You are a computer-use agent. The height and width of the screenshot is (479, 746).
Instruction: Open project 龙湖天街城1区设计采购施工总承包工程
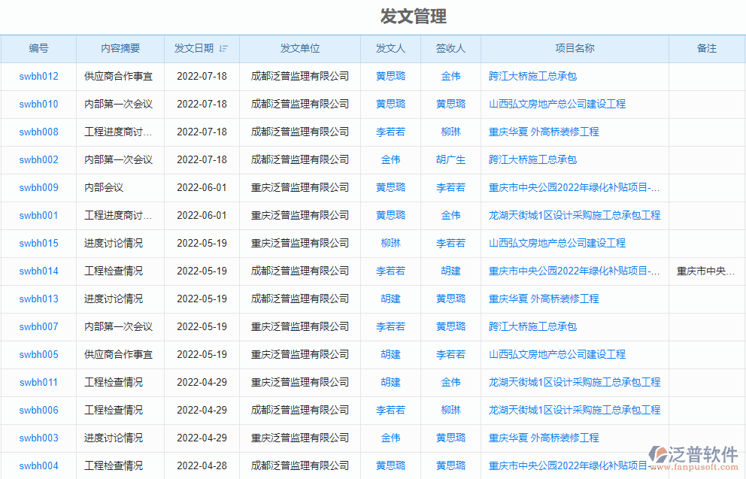[574, 215]
